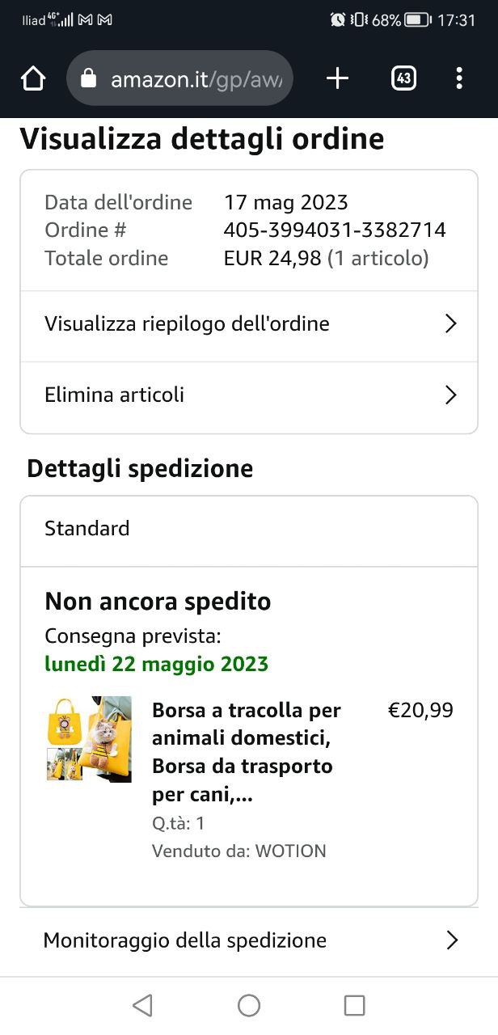
Task: Tap the alarm clock status icon
Action: (x=338, y=20)
